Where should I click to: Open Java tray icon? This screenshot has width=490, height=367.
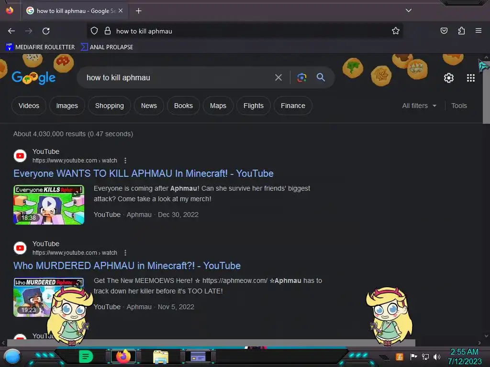click(x=400, y=356)
